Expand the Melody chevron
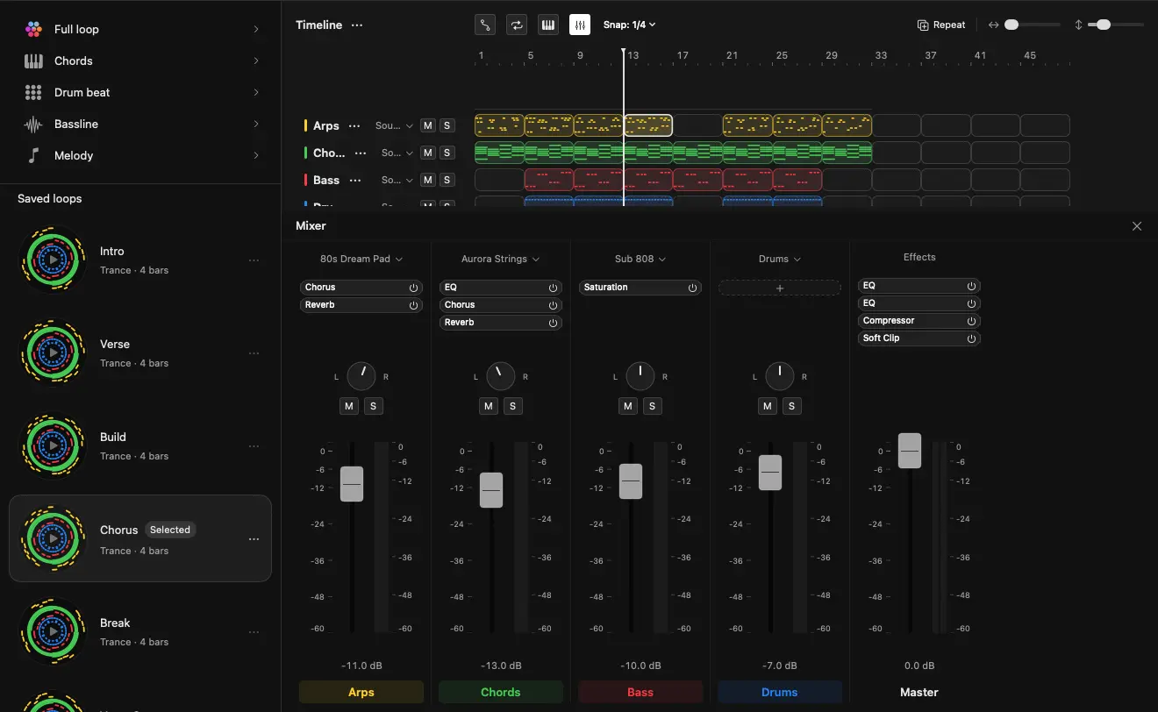 (256, 155)
